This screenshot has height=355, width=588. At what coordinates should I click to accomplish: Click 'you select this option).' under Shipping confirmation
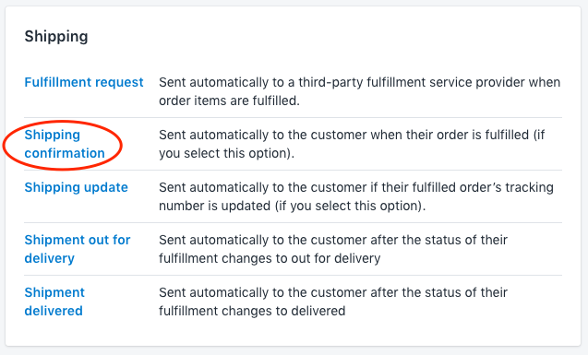(x=226, y=153)
